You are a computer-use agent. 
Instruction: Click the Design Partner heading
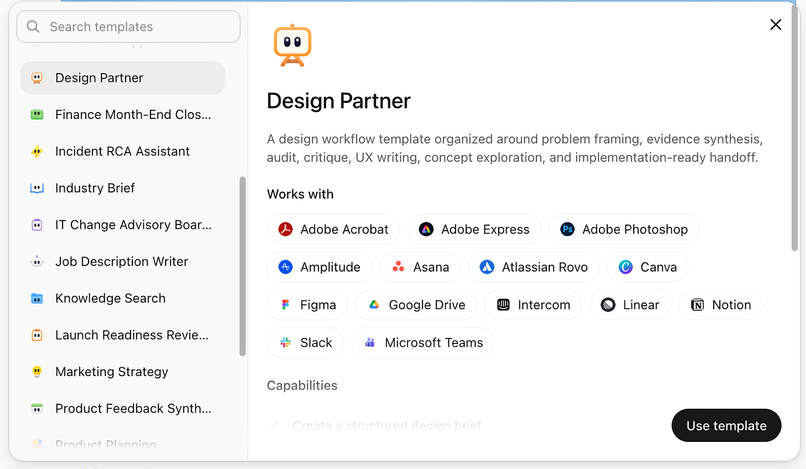tap(339, 101)
